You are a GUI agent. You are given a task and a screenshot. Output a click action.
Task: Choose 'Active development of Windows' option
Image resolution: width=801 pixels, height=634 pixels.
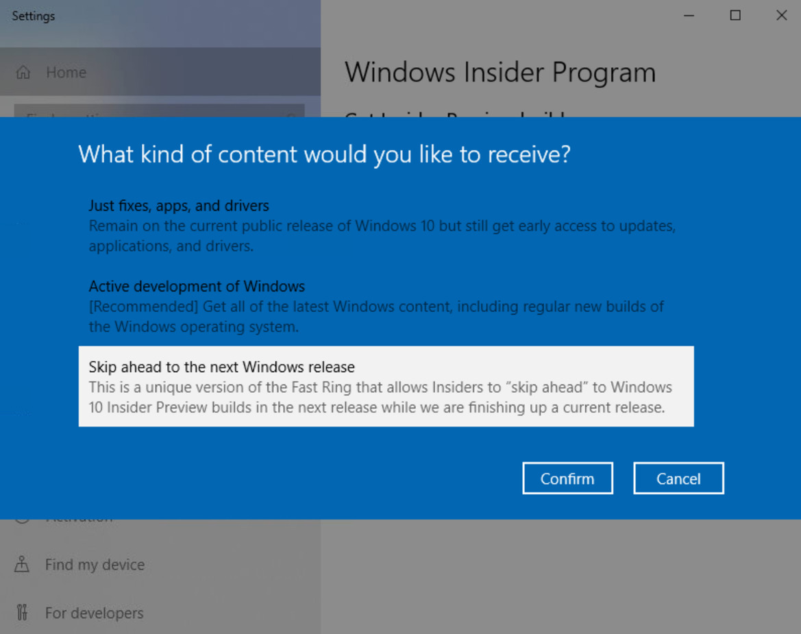(x=386, y=306)
